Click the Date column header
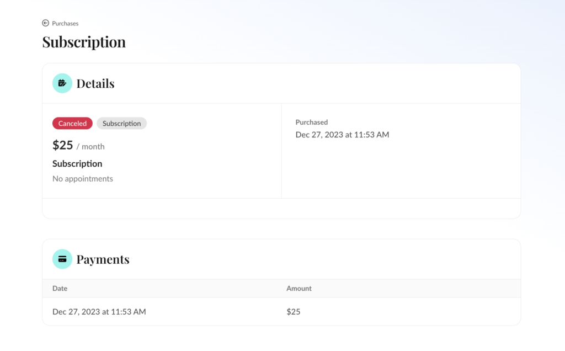Viewport: 565px width, 351px height. (x=60, y=288)
